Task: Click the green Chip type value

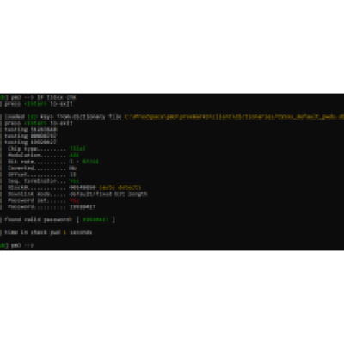Action: pyautogui.click(x=77, y=149)
